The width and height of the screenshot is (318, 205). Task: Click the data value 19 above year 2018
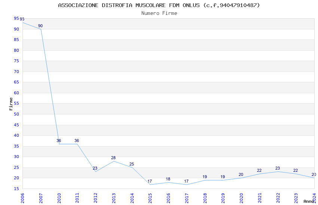[205, 177]
